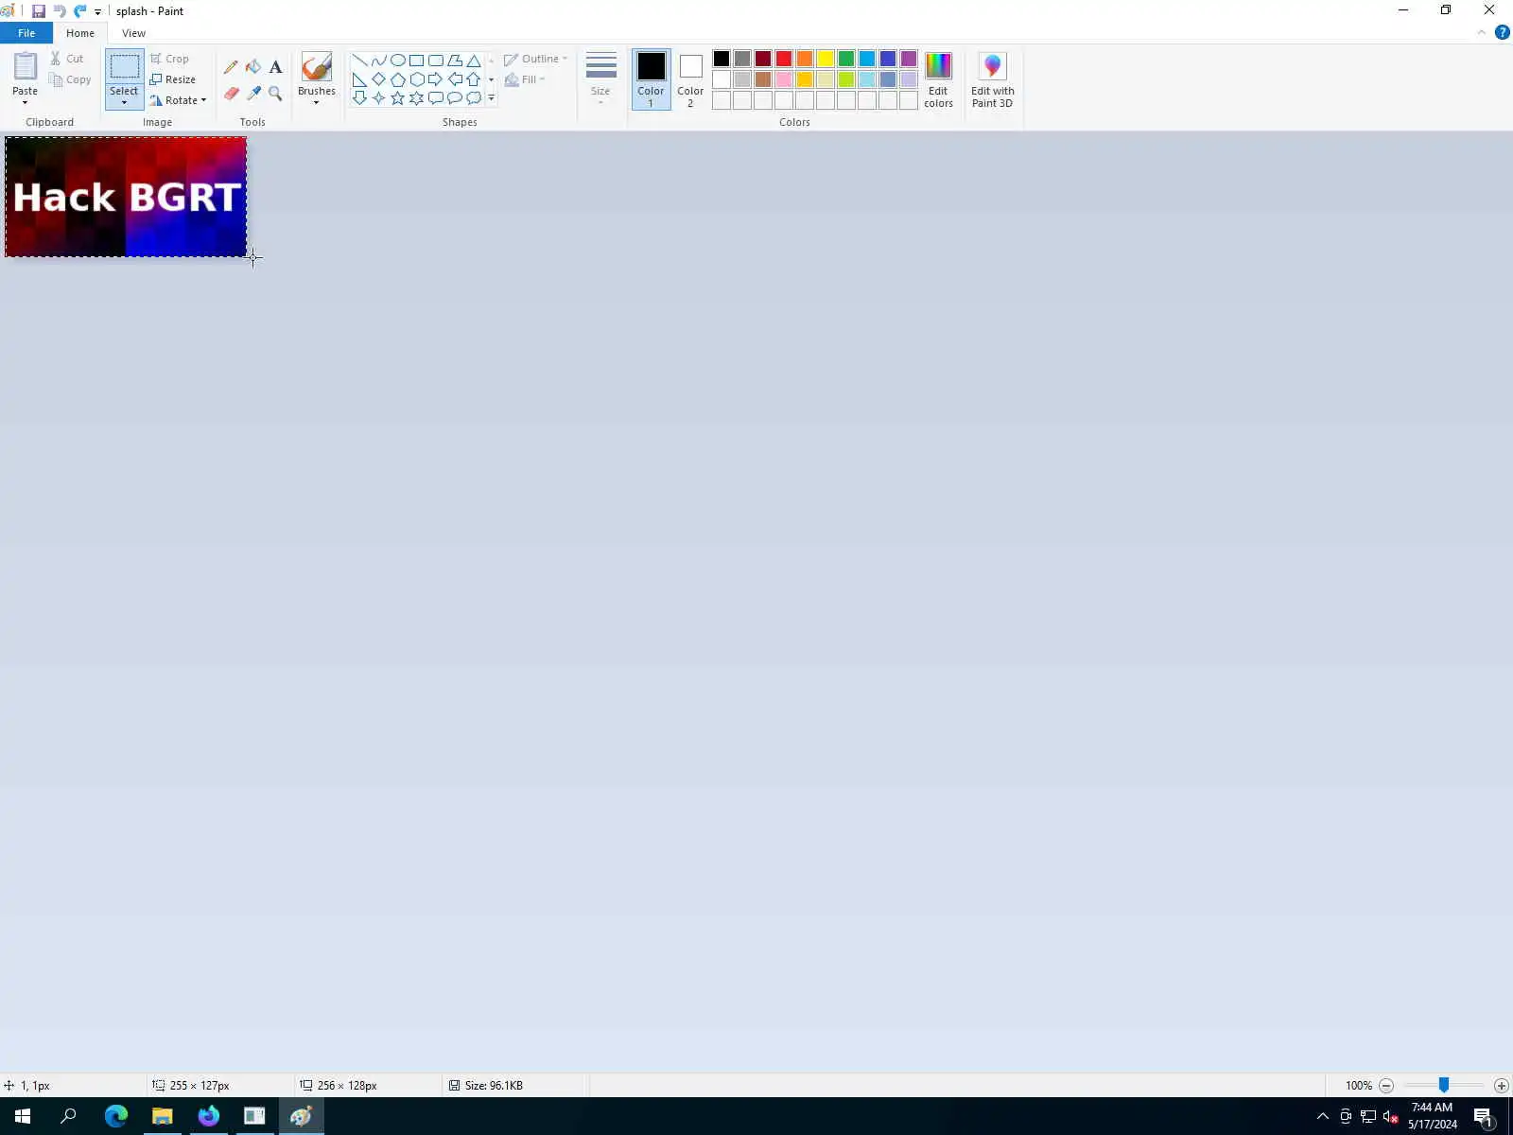Open the File menu
The image size is (1513, 1135).
pyautogui.click(x=26, y=33)
